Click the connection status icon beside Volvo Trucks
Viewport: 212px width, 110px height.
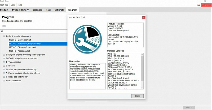coord(198,5)
